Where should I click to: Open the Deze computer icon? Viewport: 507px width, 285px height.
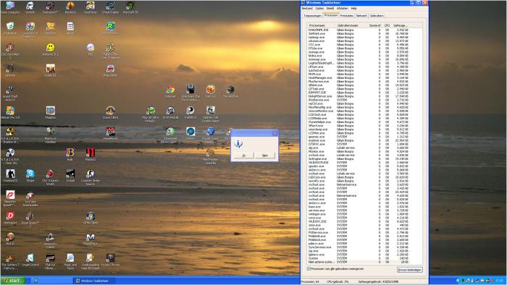tap(10, 7)
